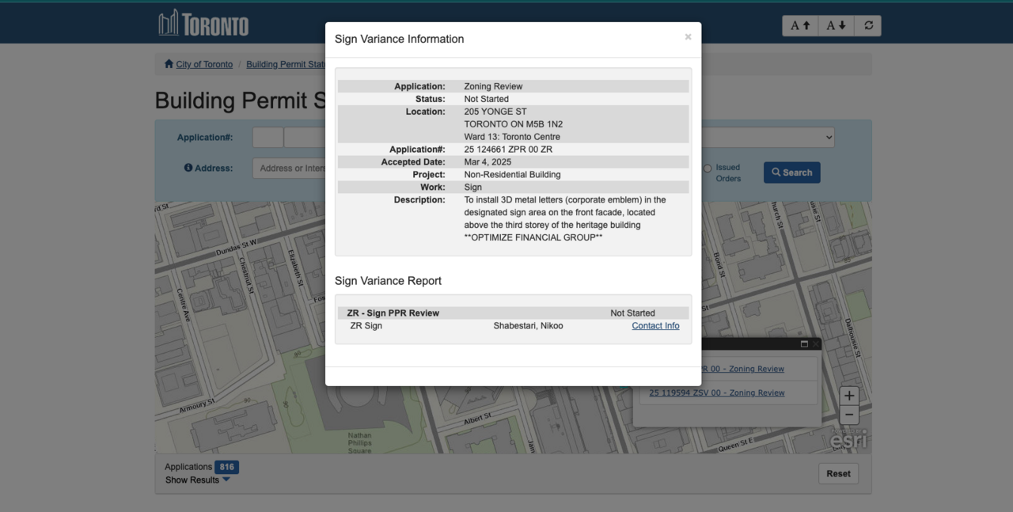Click the reset text size refresh icon
The height and width of the screenshot is (512, 1013).
868,25
